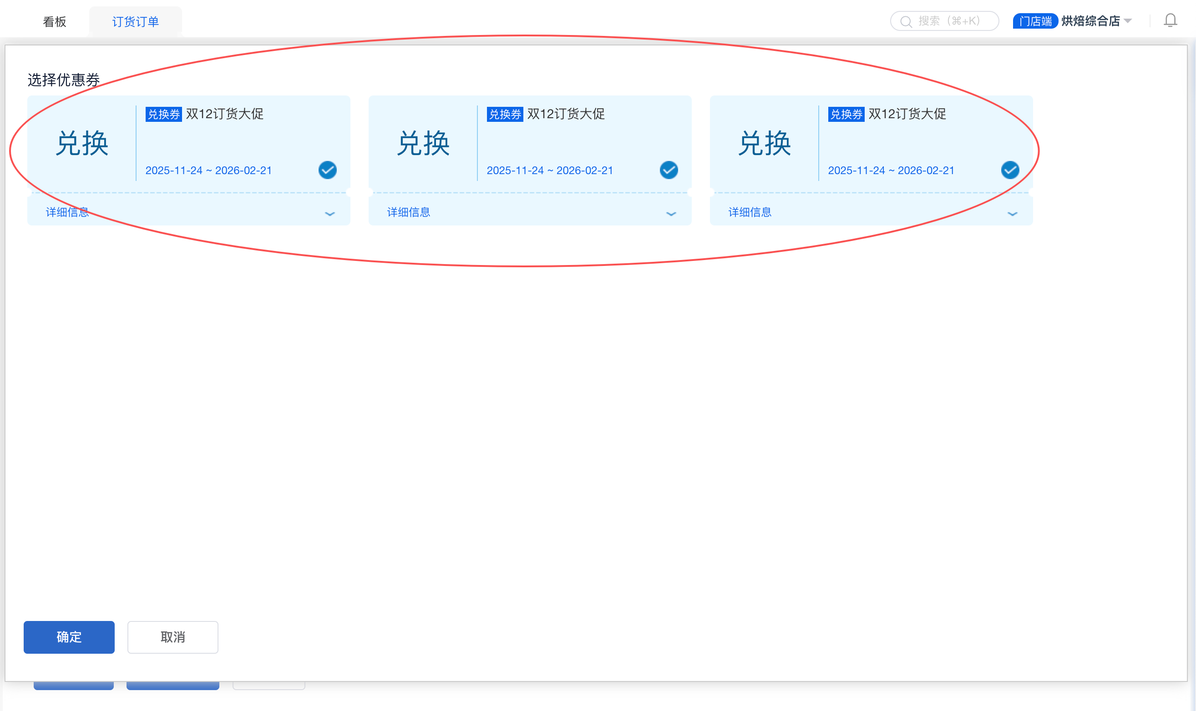Click 兑换券 tag on second coupon
Viewport: 1196px width, 711px height.
505,115
